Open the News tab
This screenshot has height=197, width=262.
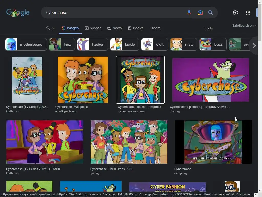tap(114, 28)
